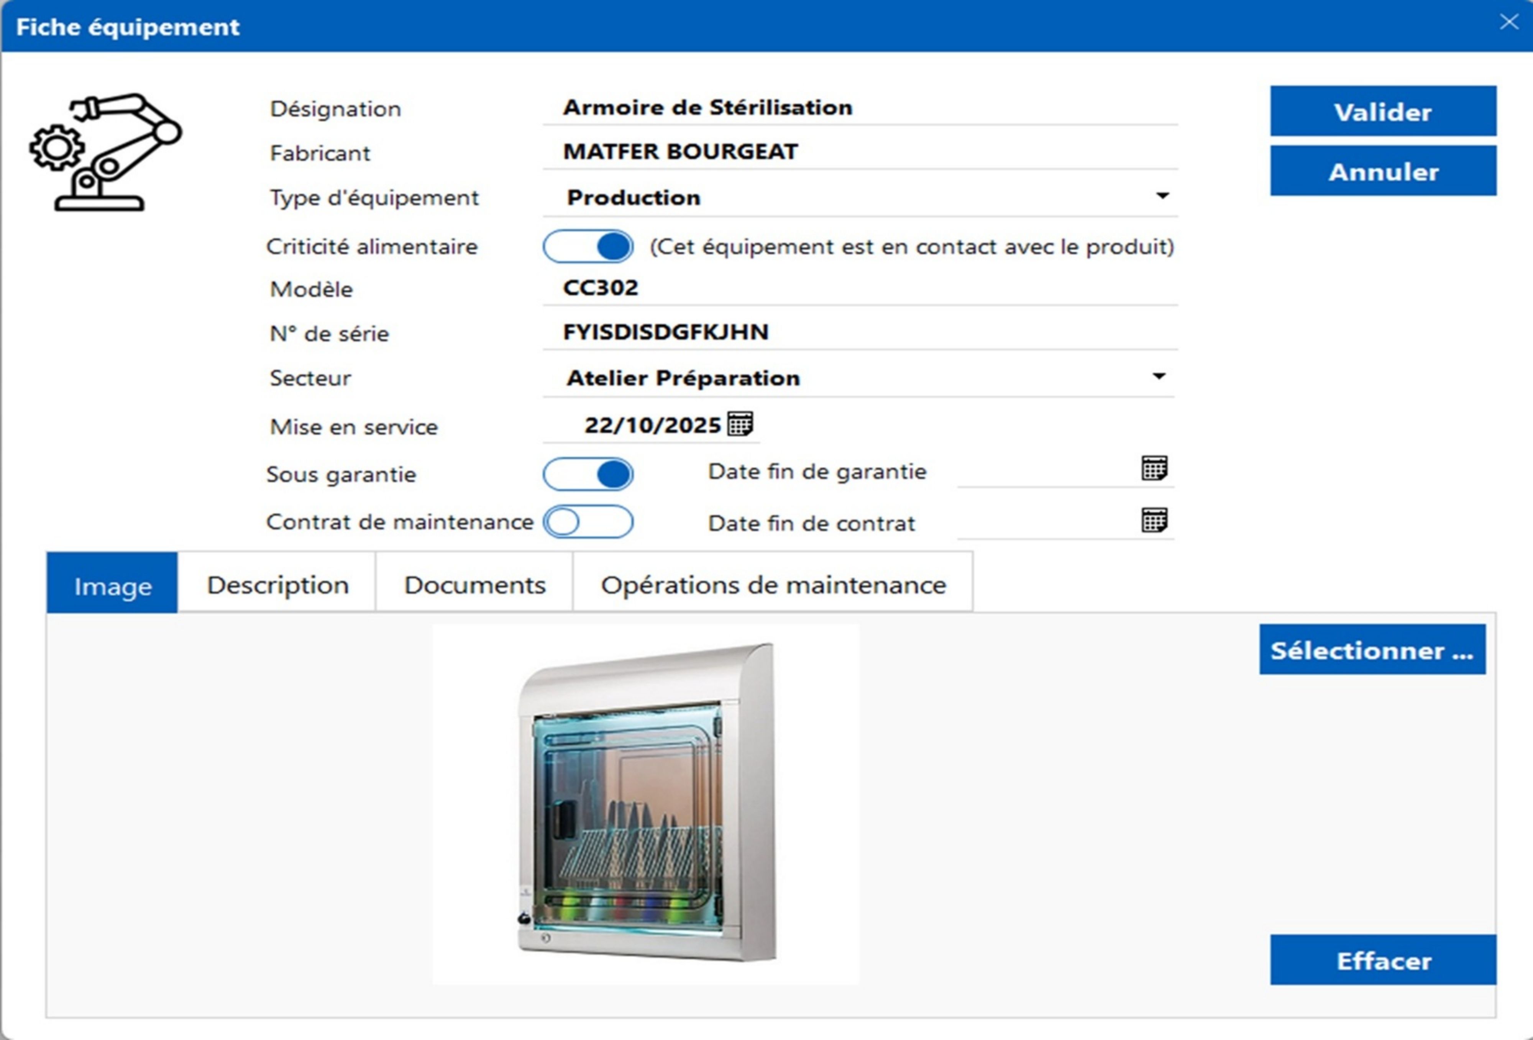Click the Annuler button

pyautogui.click(x=1383, y=172)
